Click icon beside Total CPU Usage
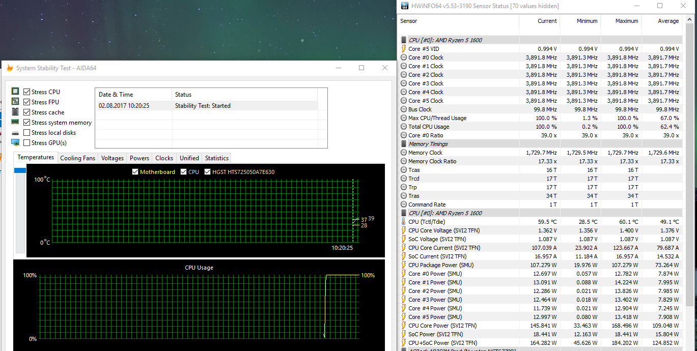Viewport: 697px width, 351px height. (404, 127)
